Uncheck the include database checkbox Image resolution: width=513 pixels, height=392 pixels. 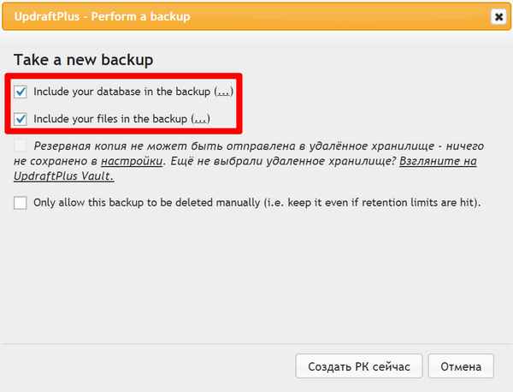tap(21, 92)
